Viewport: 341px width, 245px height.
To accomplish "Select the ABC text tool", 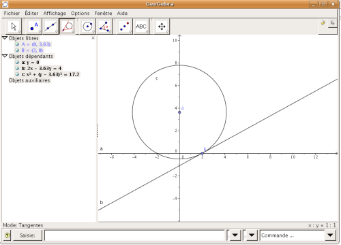I will (141, 27).
